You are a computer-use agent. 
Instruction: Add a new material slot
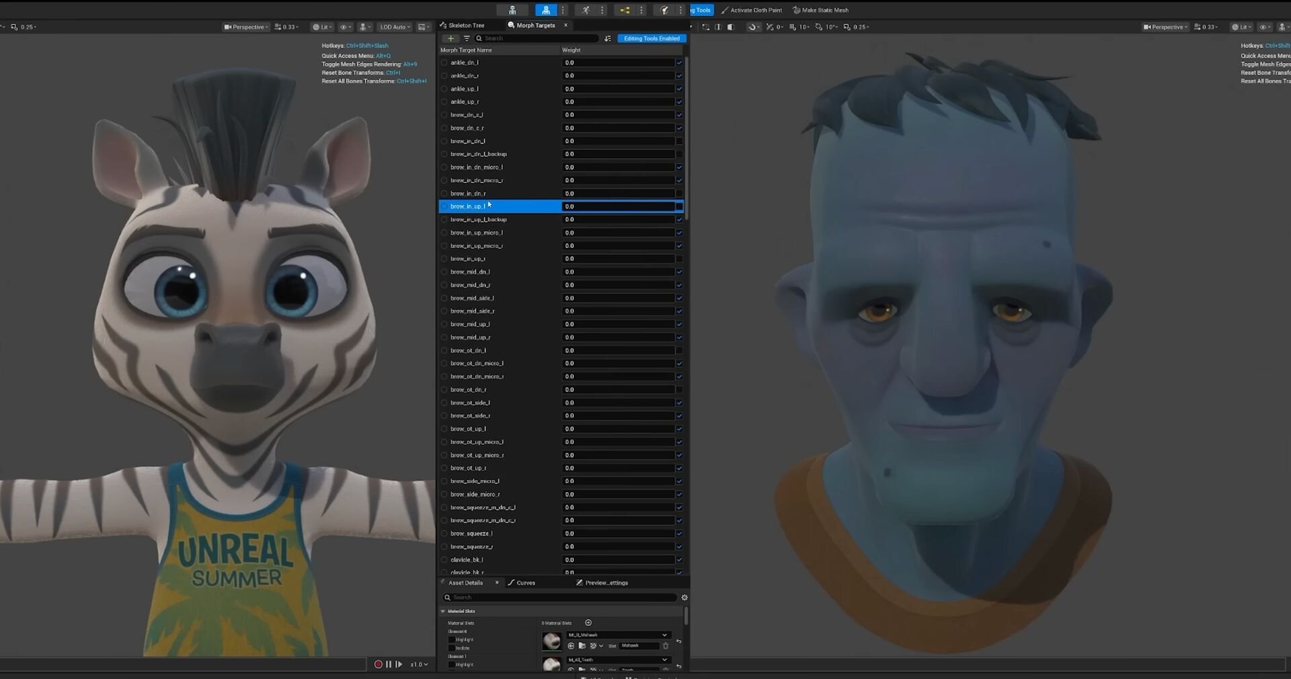pyautogui.click(x=588, y=623)
